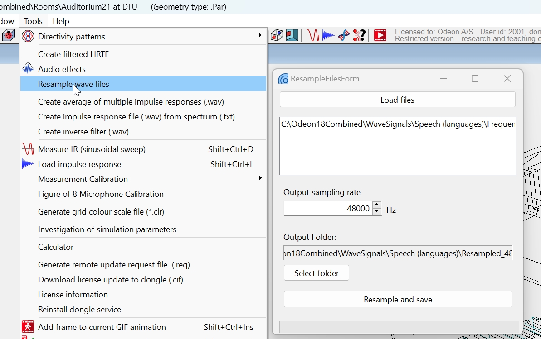
Task: Open Figure of 8 Microphone Calibration
Action: coord(143,194)
